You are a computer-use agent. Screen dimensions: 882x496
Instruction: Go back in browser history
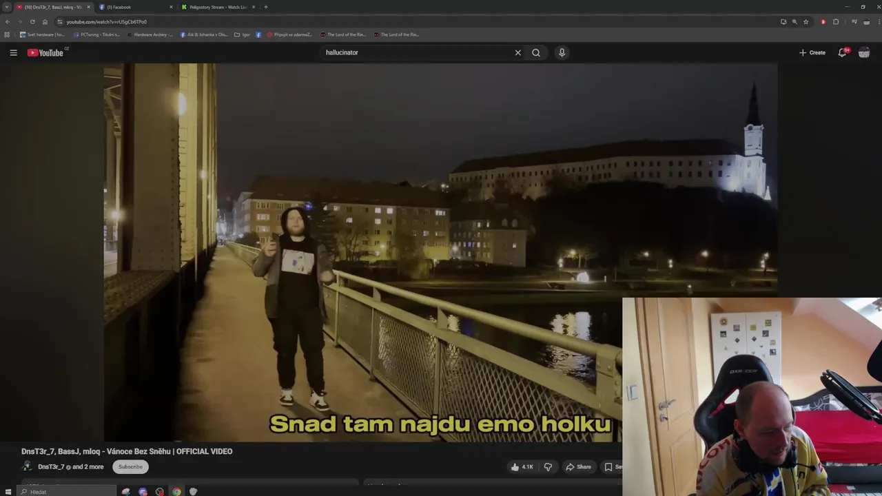coord(8,22)
